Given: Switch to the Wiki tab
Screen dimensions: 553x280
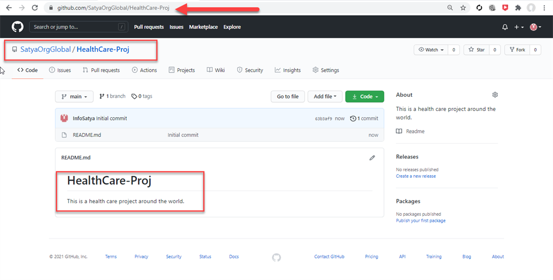Looking at the screenshot, I should (x=215, y=70).
